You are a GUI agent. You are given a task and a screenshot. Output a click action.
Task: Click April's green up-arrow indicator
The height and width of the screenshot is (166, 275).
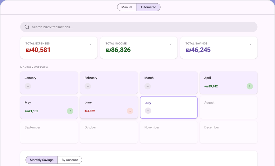tap(250, 86)
